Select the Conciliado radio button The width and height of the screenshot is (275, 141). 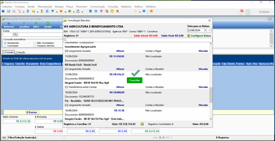click(x=5, y=46)
